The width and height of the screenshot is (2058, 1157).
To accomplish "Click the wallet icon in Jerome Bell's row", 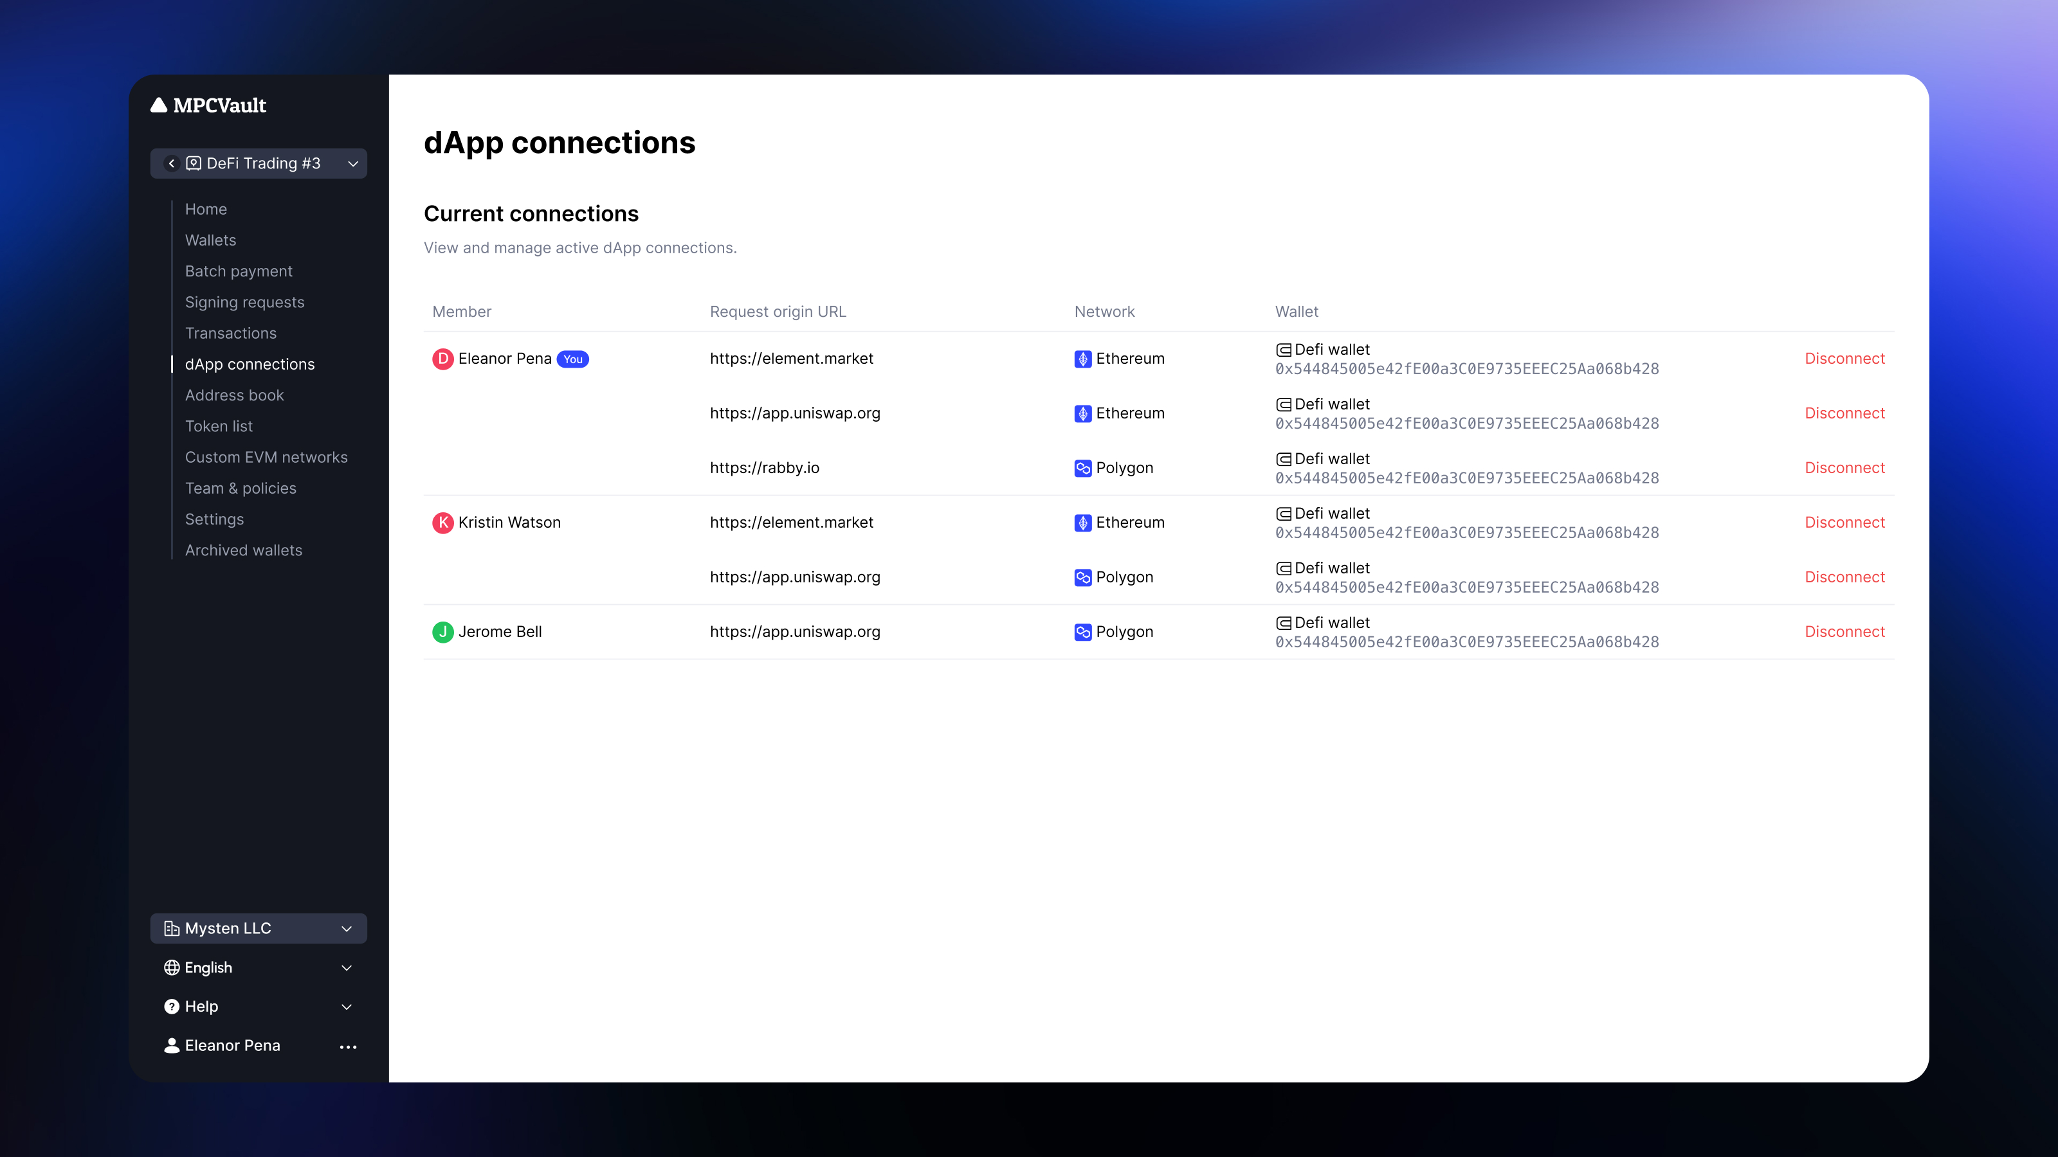I will (x=1283, y=623).
